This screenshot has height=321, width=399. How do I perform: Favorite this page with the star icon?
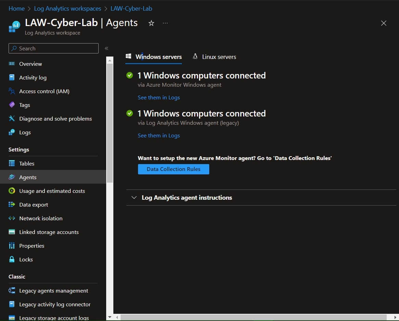[x=151, y=23]
